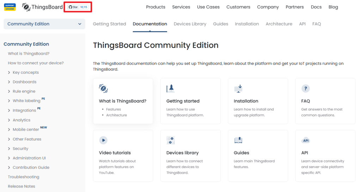Viewport: 361px width, 192px height.
Task: Click the API cloud icon
Action: 306,140
